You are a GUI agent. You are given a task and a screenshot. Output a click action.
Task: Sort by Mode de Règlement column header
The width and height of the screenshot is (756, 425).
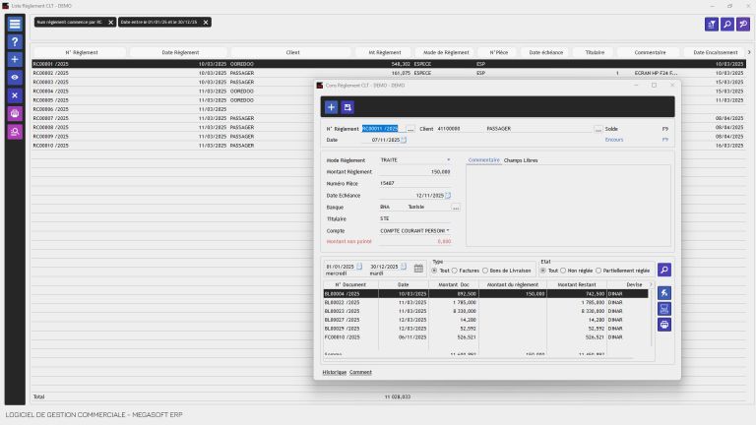tap(446, 52)
